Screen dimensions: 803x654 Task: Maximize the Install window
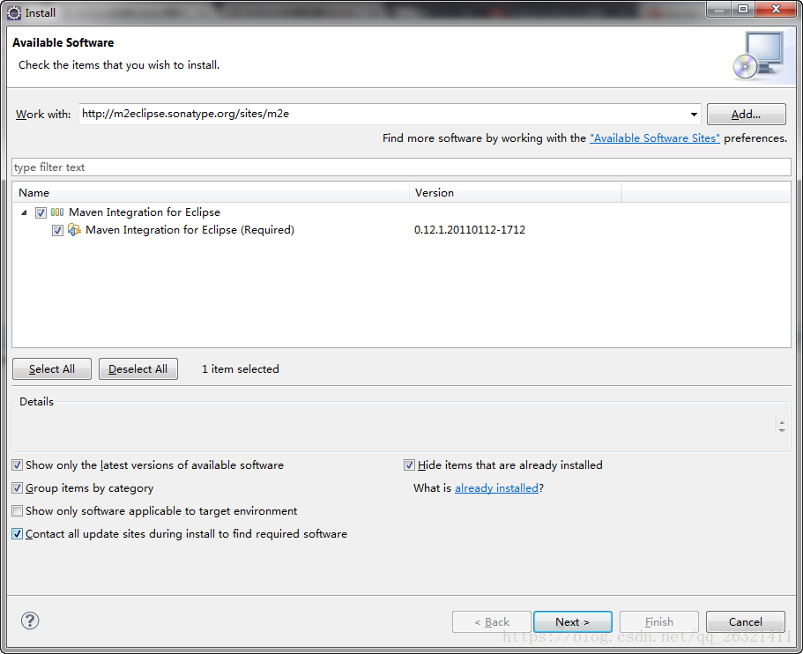(x=742, y=10)
